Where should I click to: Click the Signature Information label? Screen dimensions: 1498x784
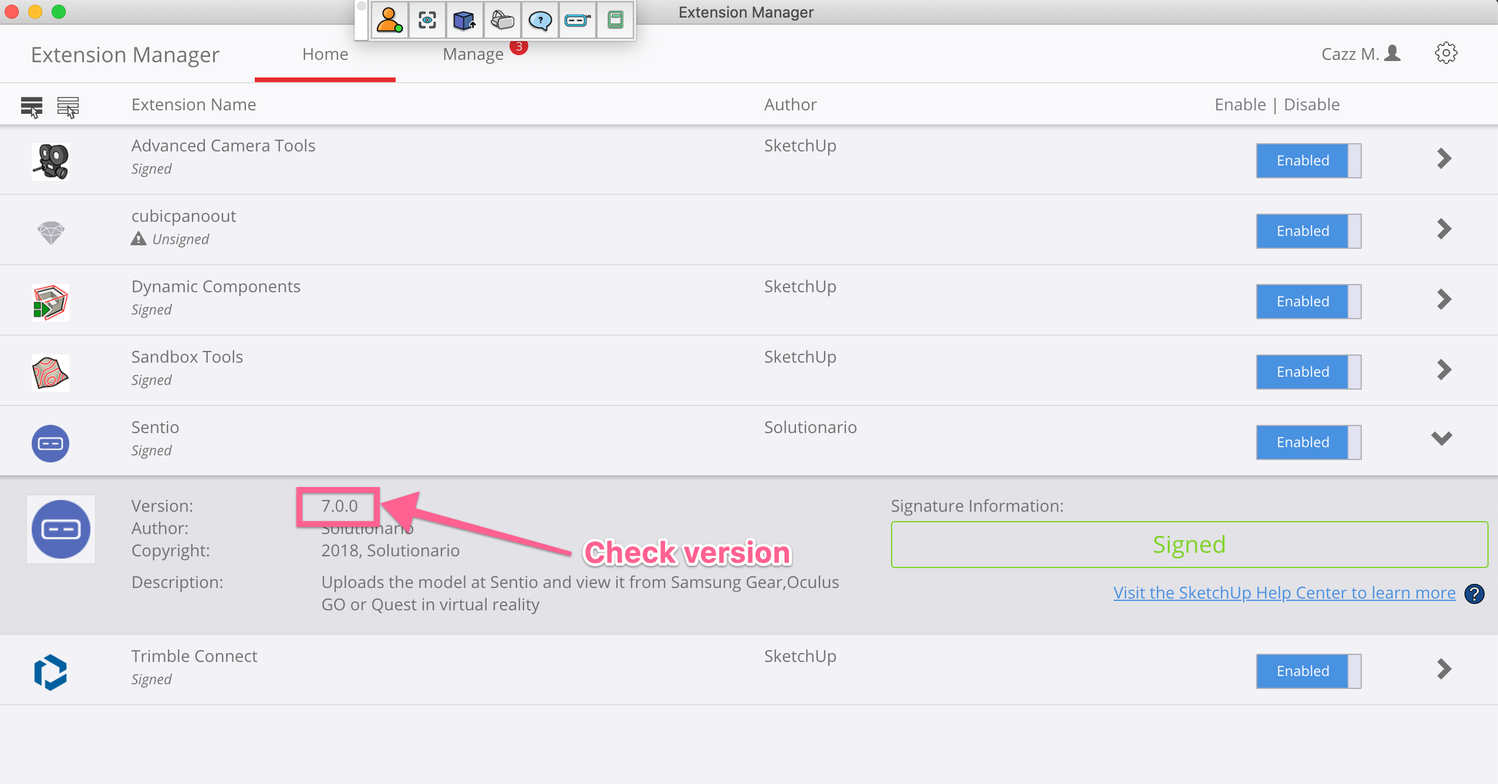pos(977,506)
